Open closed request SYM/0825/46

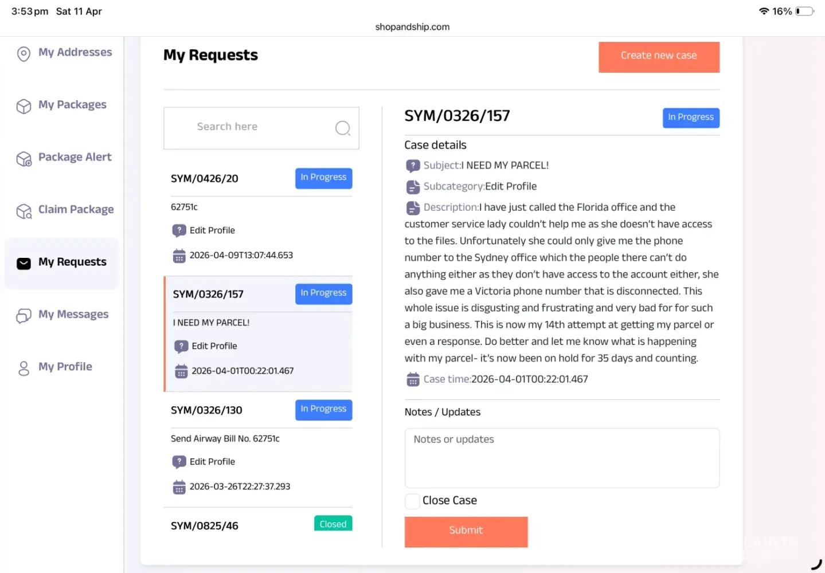[x=205, y=525]
